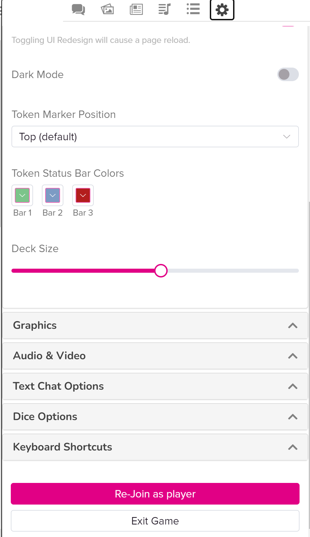
Task: Expand the Keyboard Shortcuts section
Action: (x=155, y=447)
